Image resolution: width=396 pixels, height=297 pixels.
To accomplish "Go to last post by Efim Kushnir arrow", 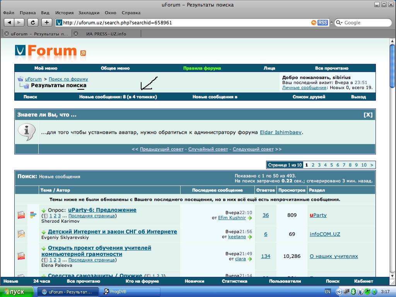I will click(x=250, y=218).
